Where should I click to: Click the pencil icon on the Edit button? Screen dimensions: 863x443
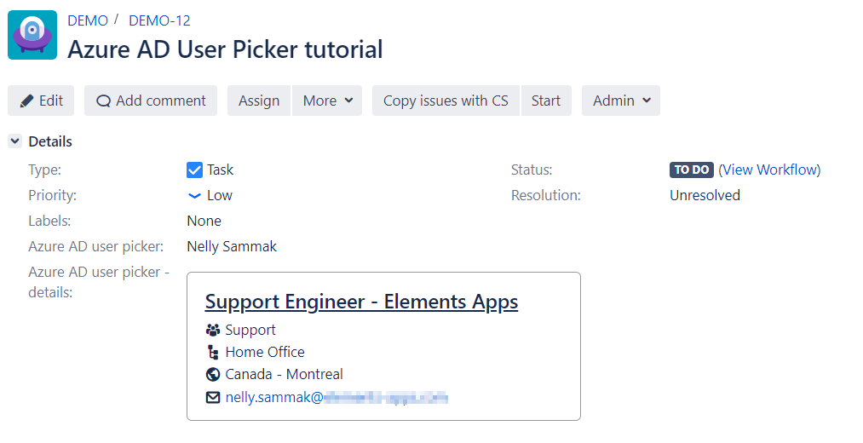[26, 101]
